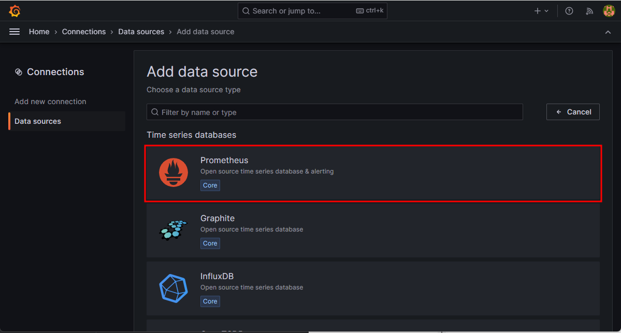Go to Connections breadcrumb
Screen dimensions: 621x333
point(84,32)
